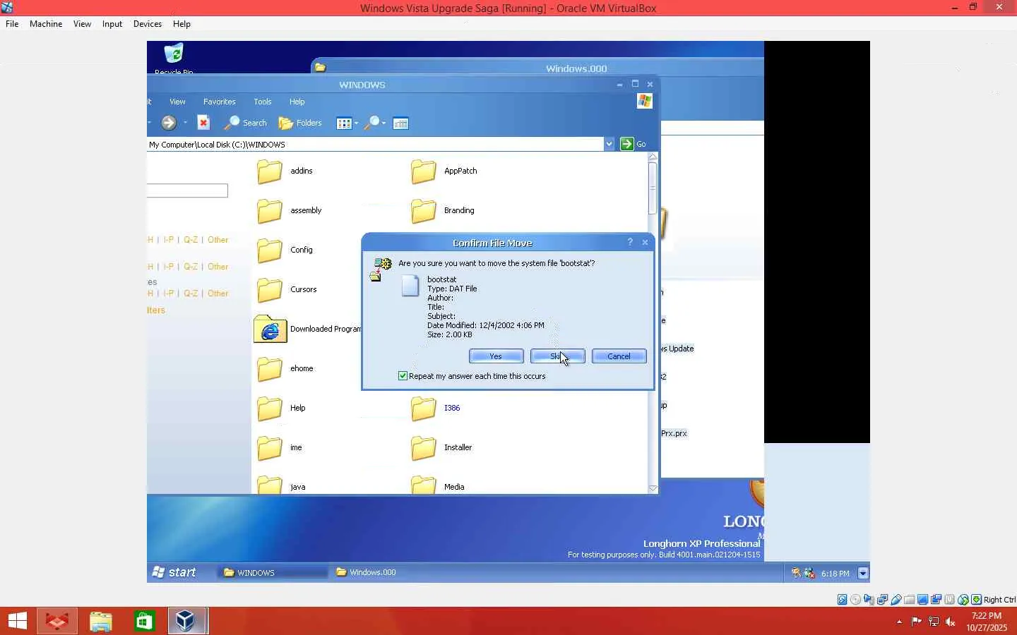
Task: Open Action Center flag icon
Action: tap(917, 622)
